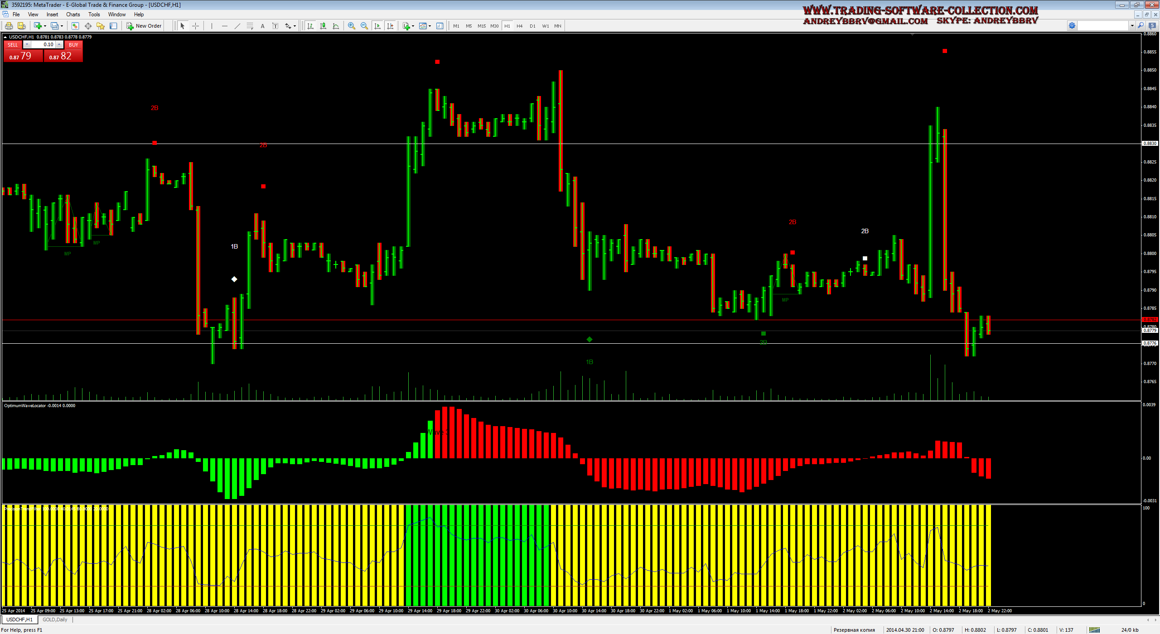Image resolution: width=1160 pixels, height=634 pixels.
Task: Open the templates dropdown arrow
Action: pos(430,26)
